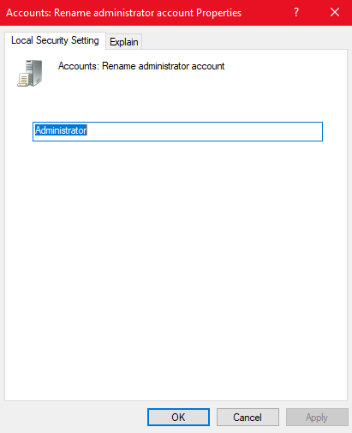Screen dimensions: 352x433
Task: Click gray footer area left of OK button
Action: point(75,418)
